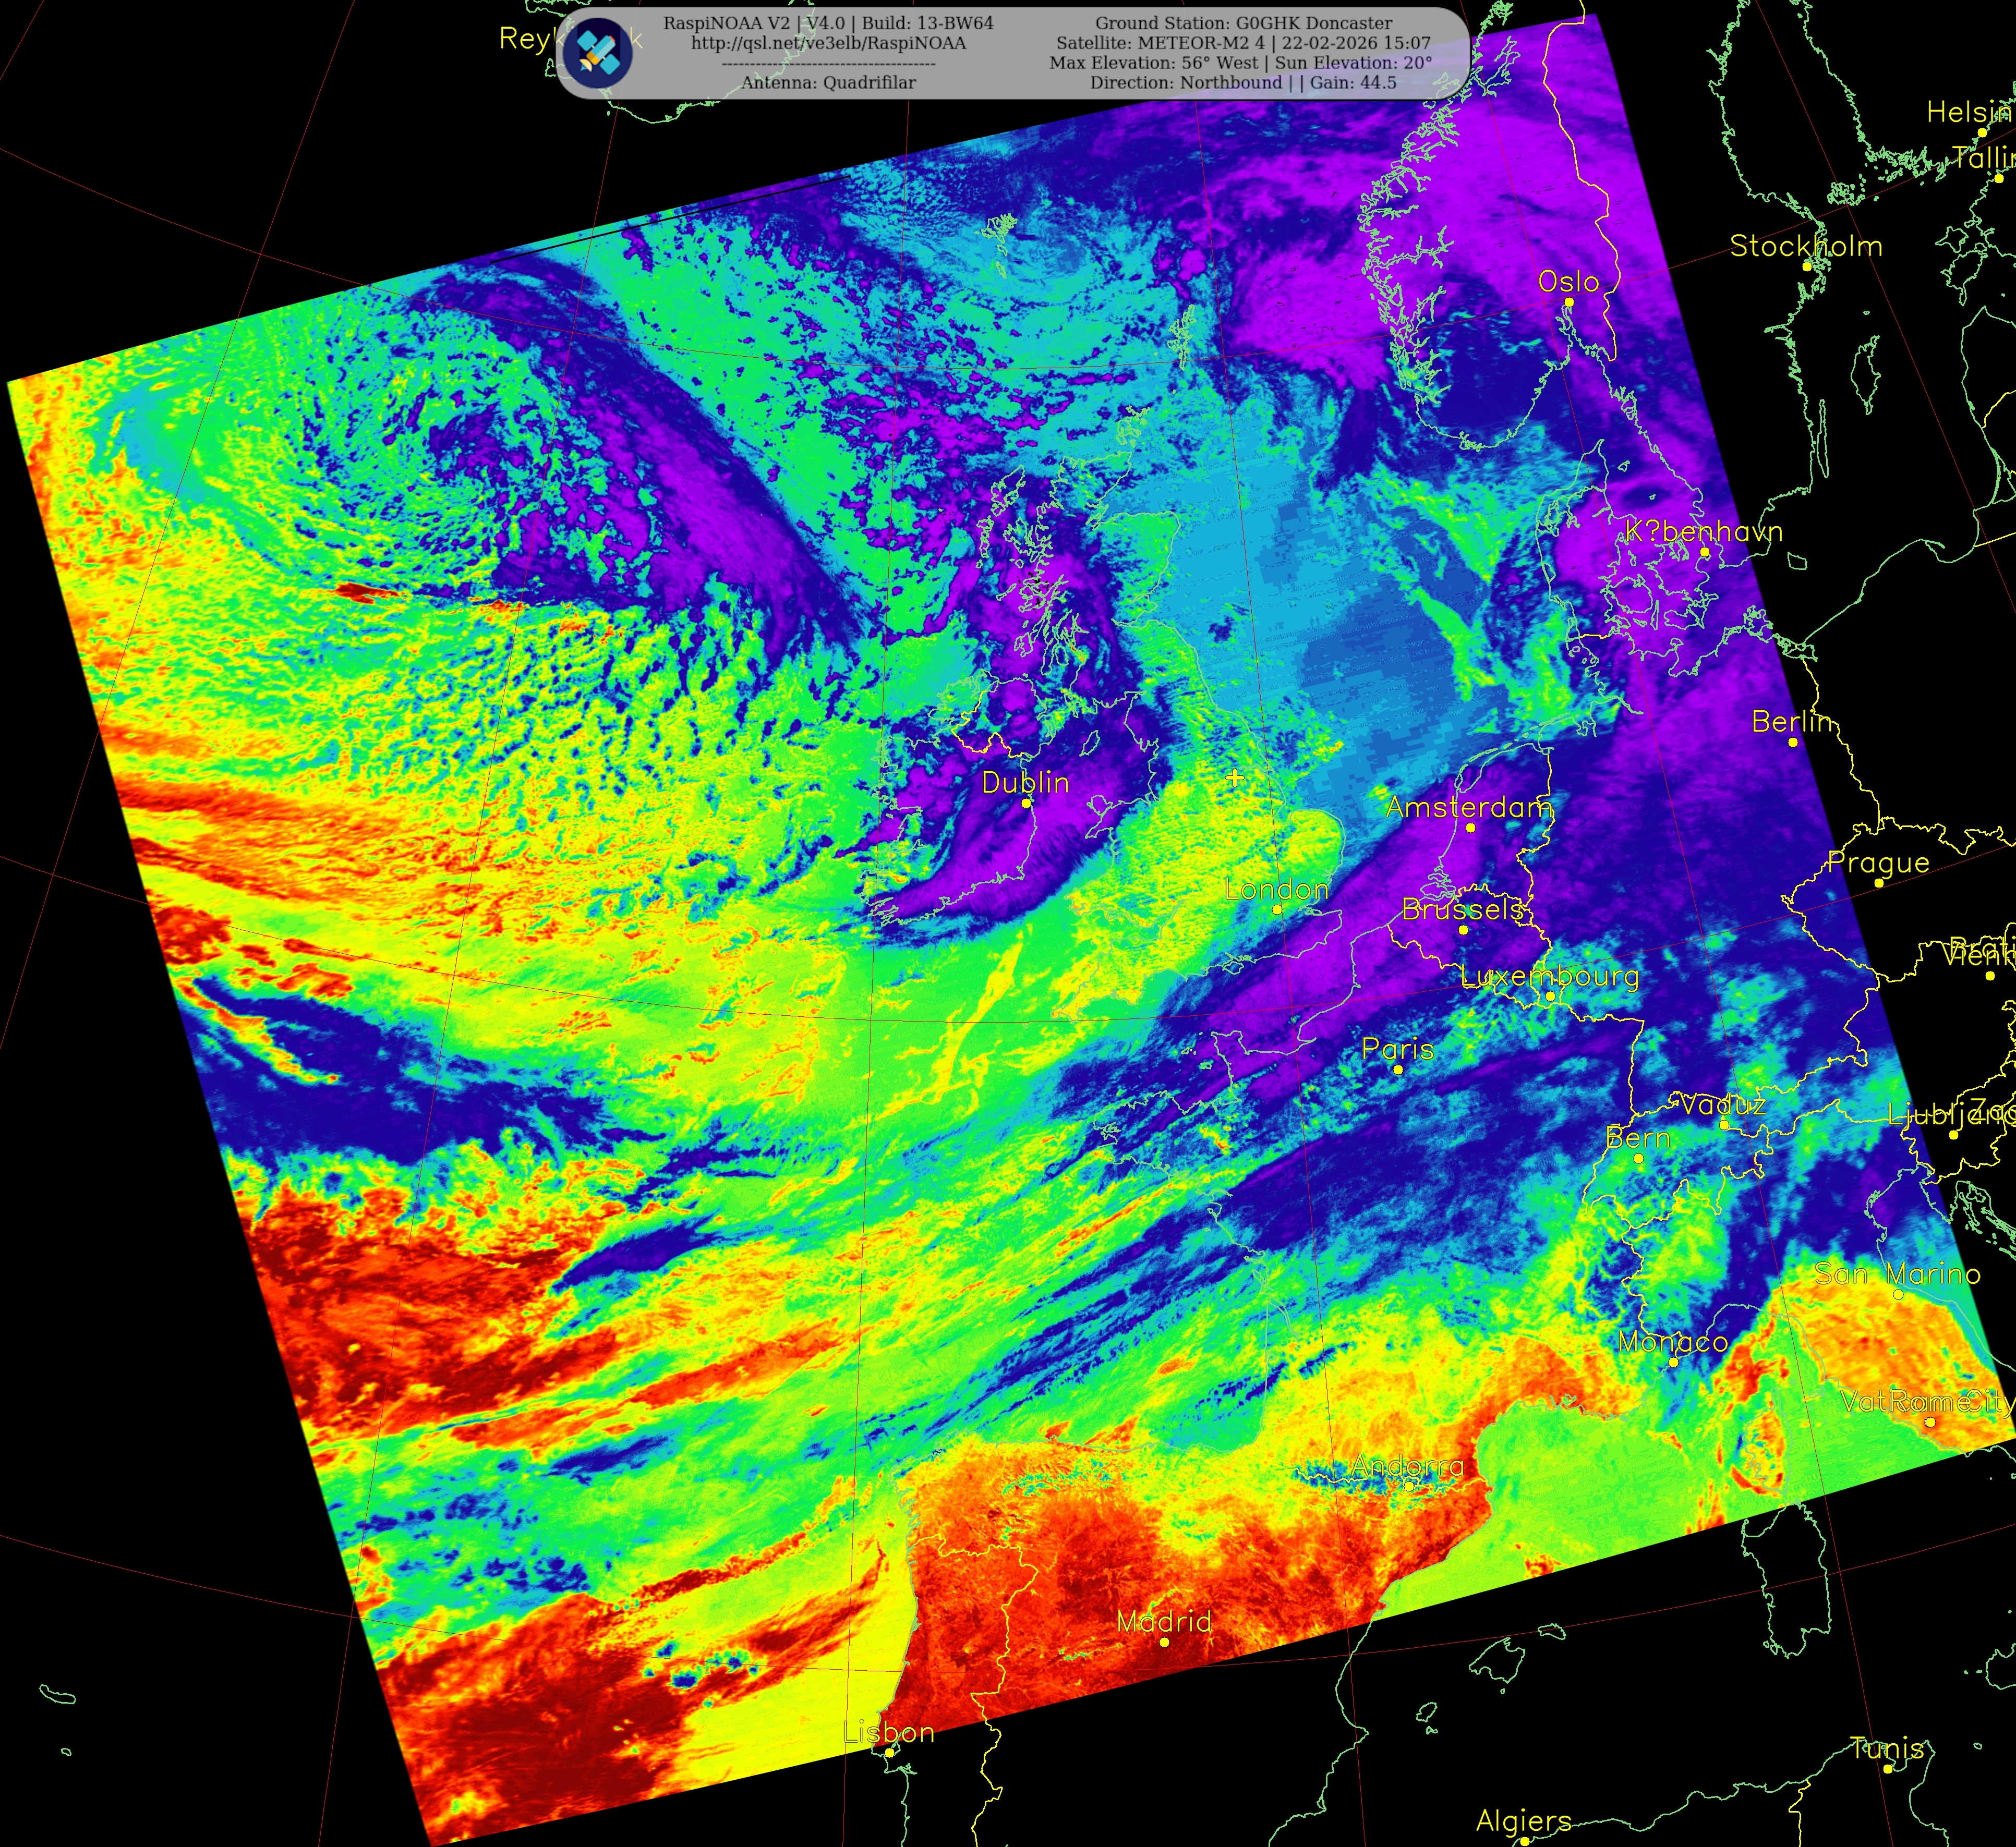Click the London city marker dot
The width and height of the screenshot is (2016, 1847).
1277,909
